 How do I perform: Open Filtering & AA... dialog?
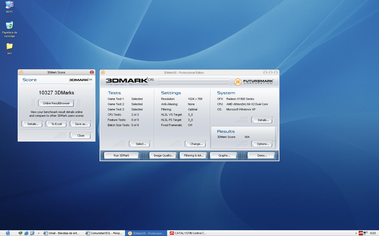(x=194, y=155)
